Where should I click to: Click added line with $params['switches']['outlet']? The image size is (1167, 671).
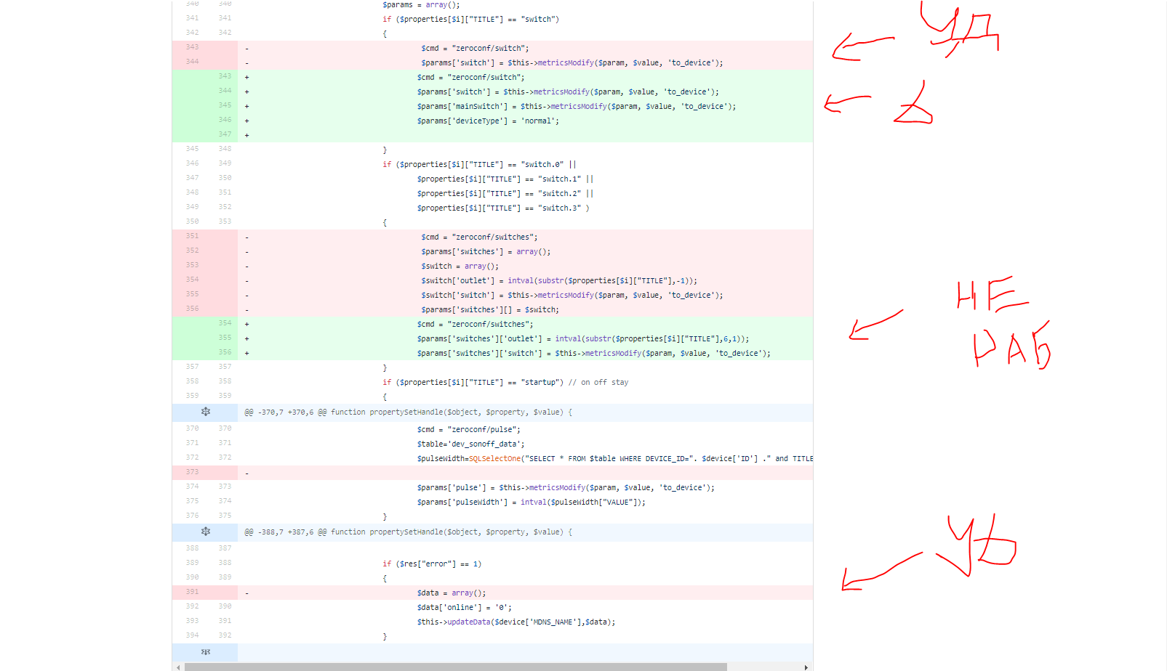[583, 339]
